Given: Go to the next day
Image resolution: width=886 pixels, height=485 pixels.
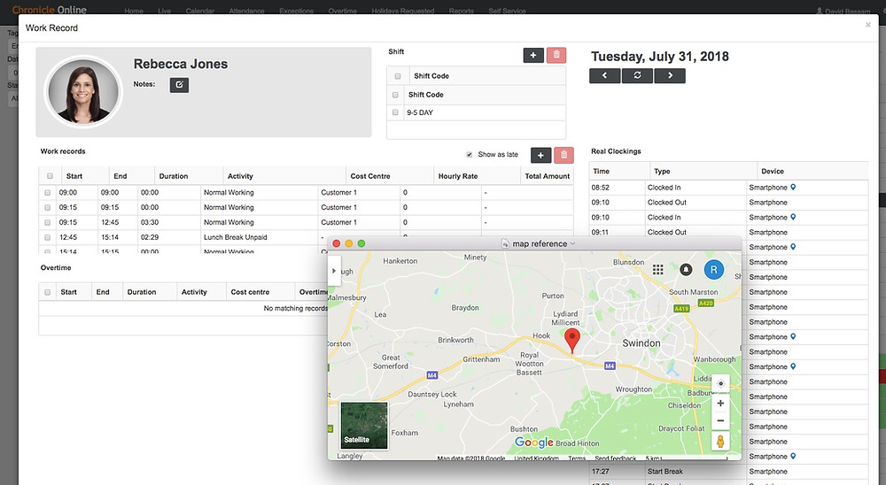Looking at the screenshot, I should pyautogui.click(x=670, y=75).
